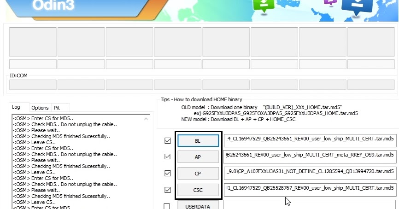Click the G925FXXU3DPA5 example filename text

click(280, 113)
